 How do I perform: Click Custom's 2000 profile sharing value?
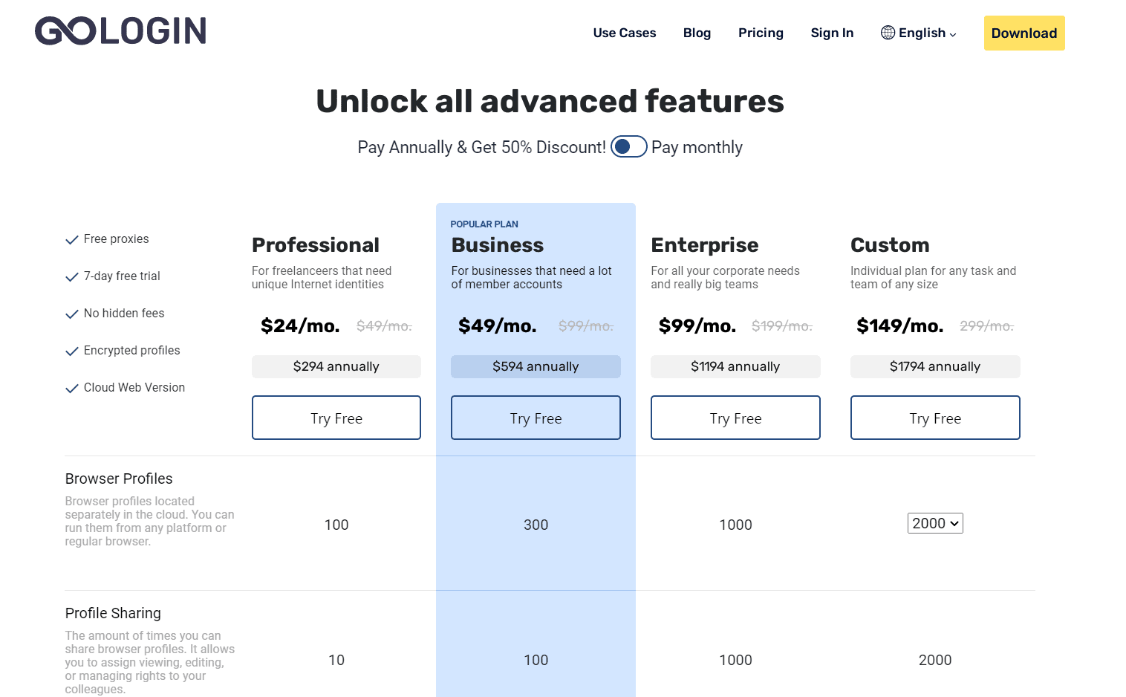point(935,660)
